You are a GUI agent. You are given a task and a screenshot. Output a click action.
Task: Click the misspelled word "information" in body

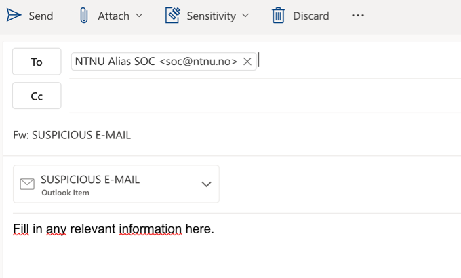click(x=151, y=229)
